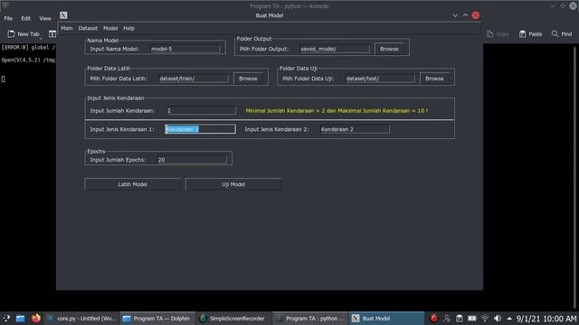Open the Dataset menu
Screen dimensions: 579x325
(88, 28)
